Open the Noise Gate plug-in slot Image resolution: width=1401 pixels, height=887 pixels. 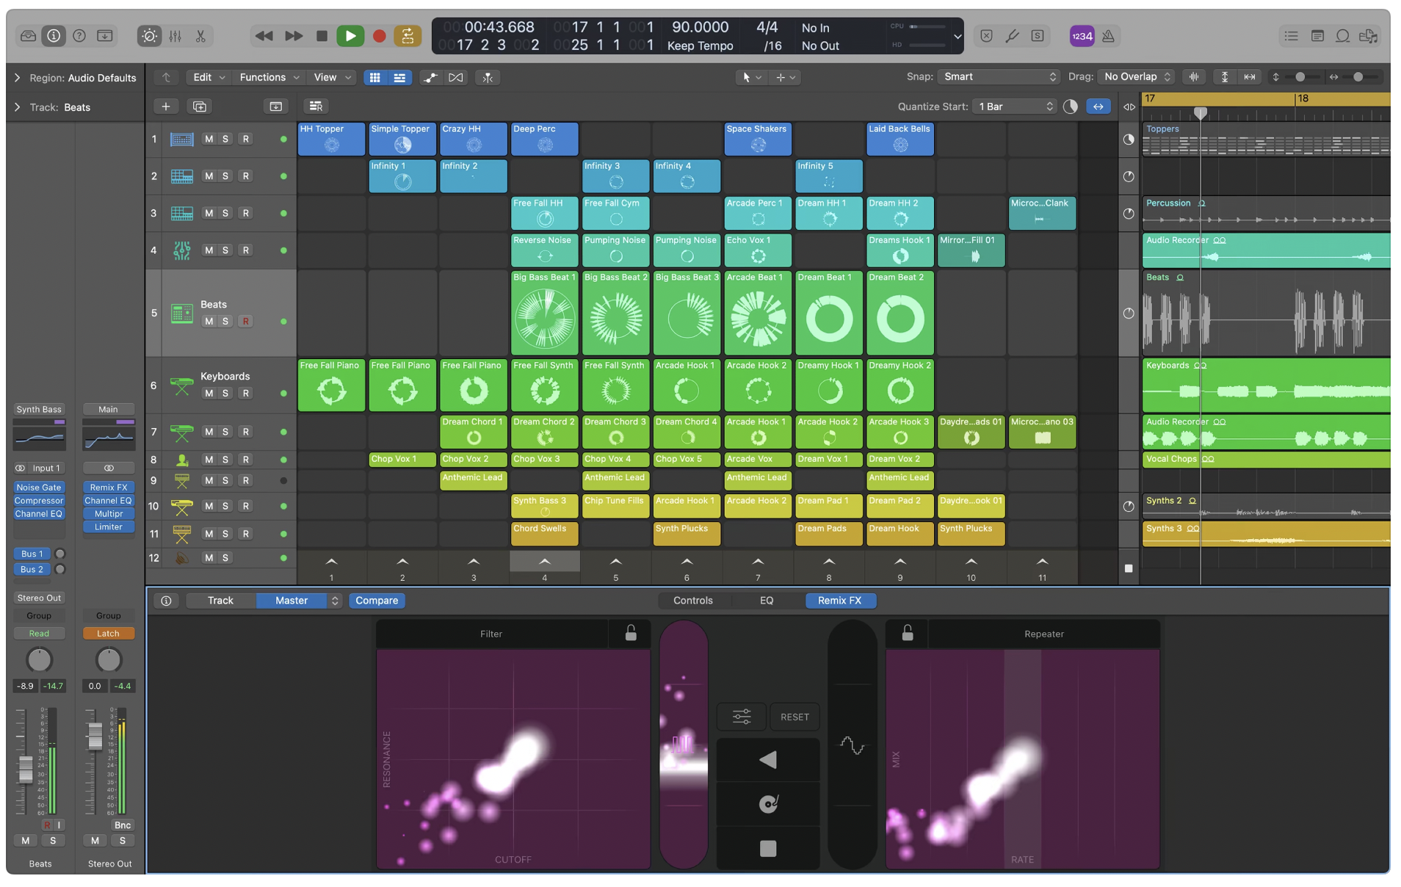point(39,488)
